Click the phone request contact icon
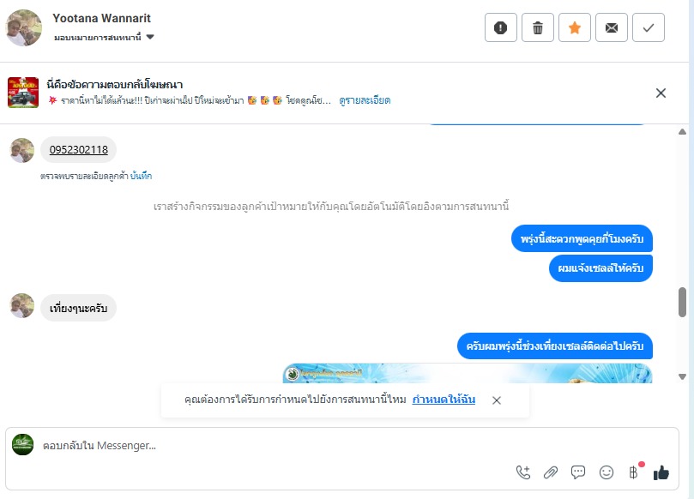The height and width of the screenshot is (499, 694). click(523, 472)
